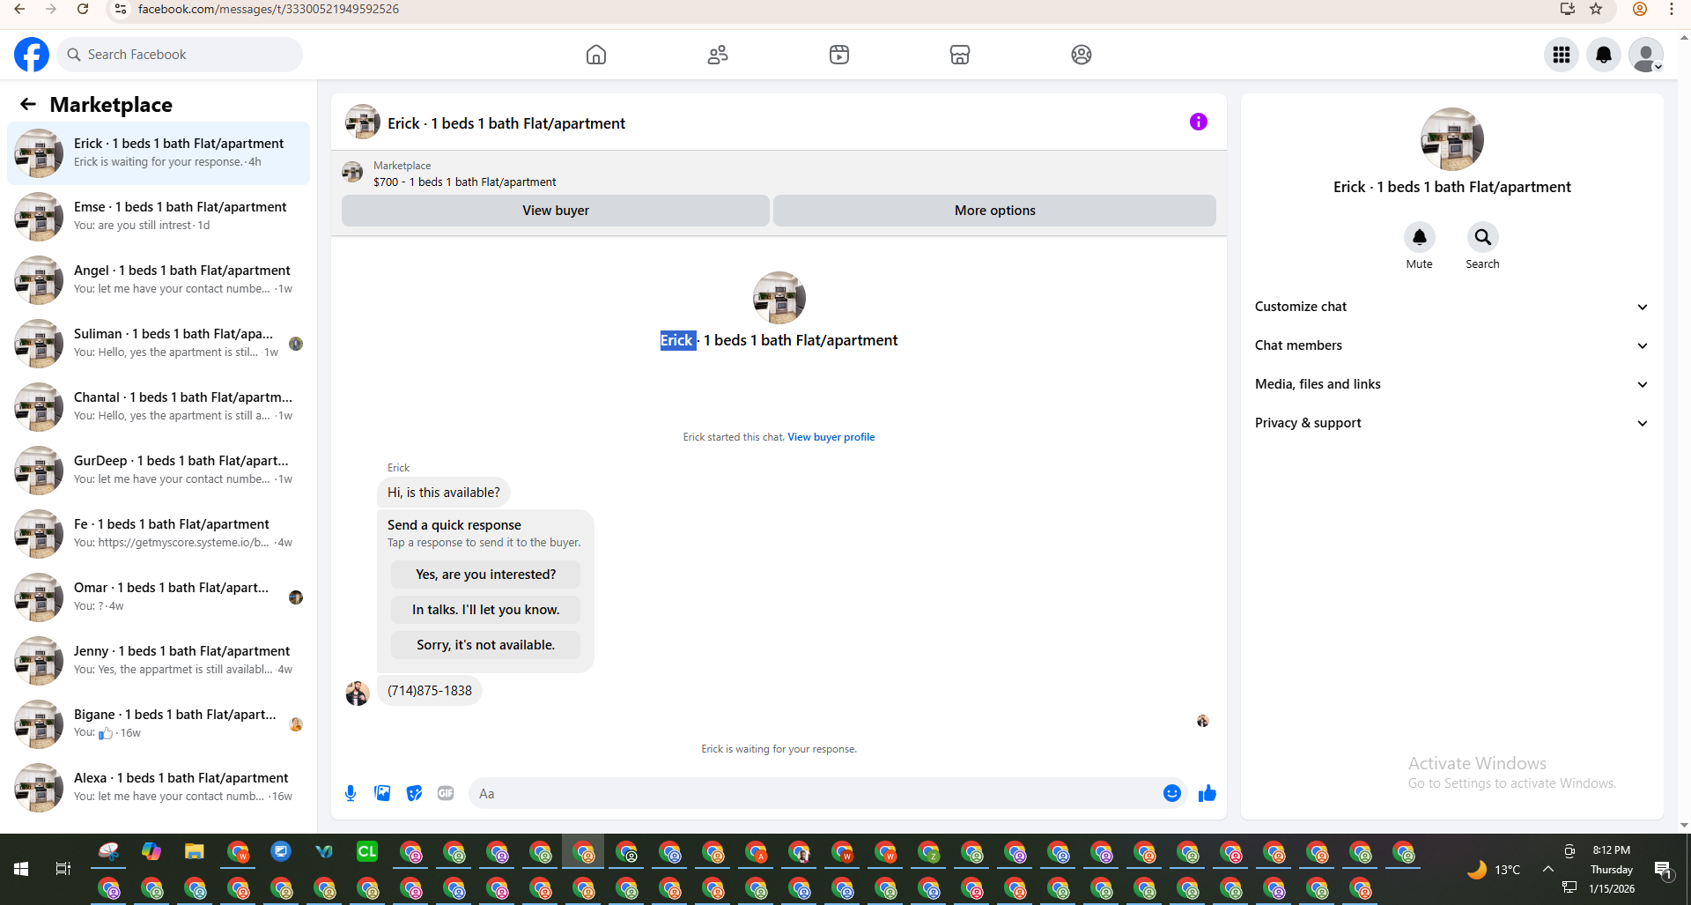Open Alexa's apartment conversation
This screenshot has height=905, width=1691.
tap(159, 788)
